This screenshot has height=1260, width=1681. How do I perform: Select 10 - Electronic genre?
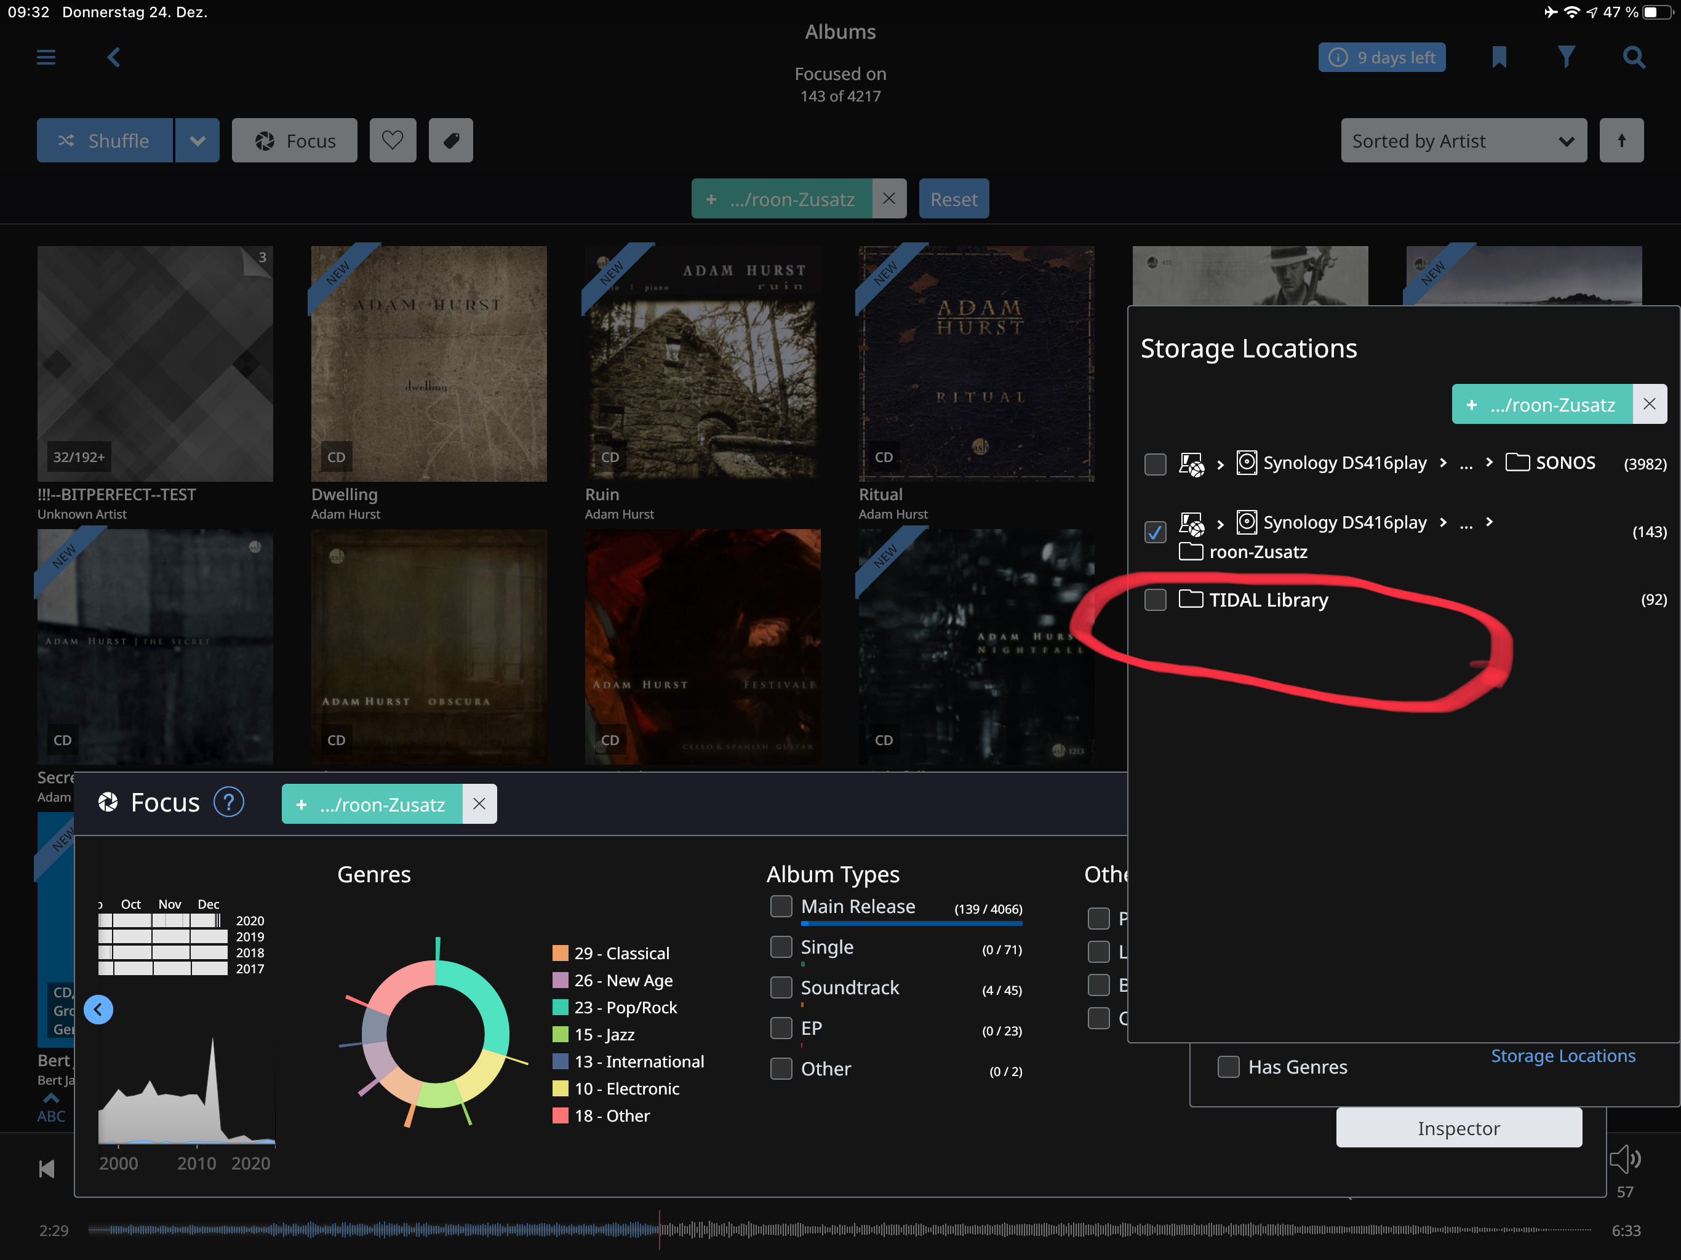pos(617,1088)
